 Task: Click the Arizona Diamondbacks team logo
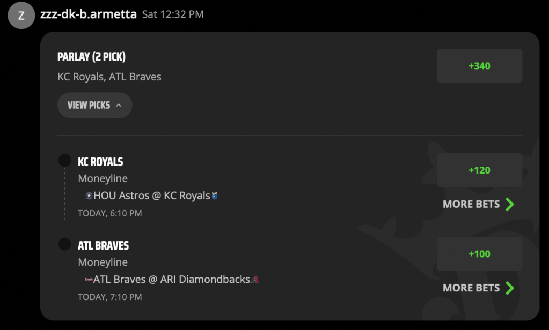pyautogui.click(x=255, y=279)
